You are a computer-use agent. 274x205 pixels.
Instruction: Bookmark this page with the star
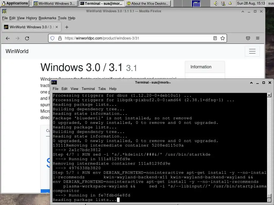(x=222, y=38)
